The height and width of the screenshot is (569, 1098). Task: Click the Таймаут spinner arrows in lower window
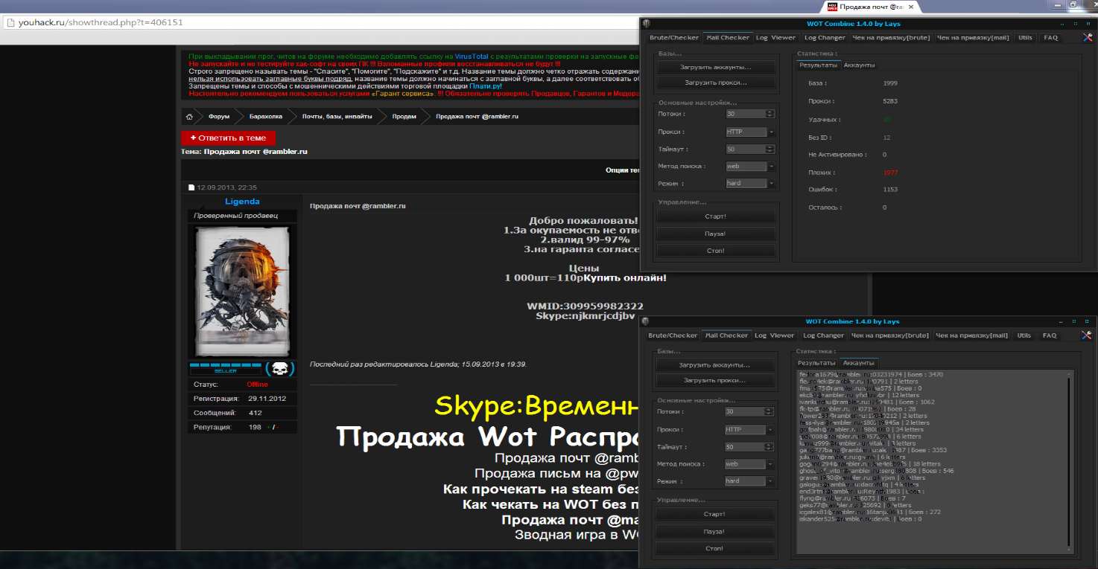[x=769, y=447]
